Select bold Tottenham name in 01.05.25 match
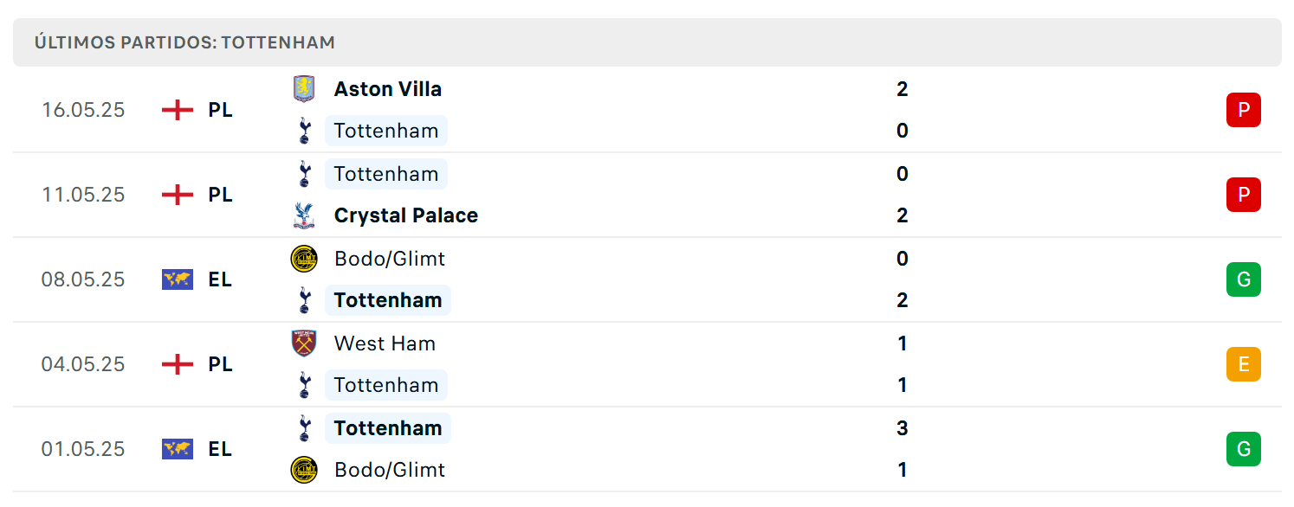Screen dimensions: 1294x507 pyautogui.click(x=388, y=428)
